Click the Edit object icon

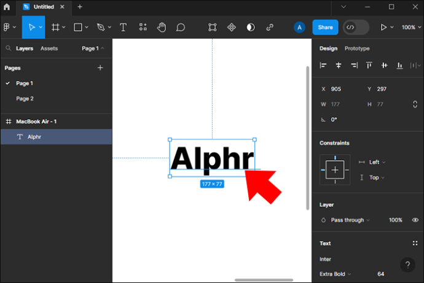tap(212, 27)
